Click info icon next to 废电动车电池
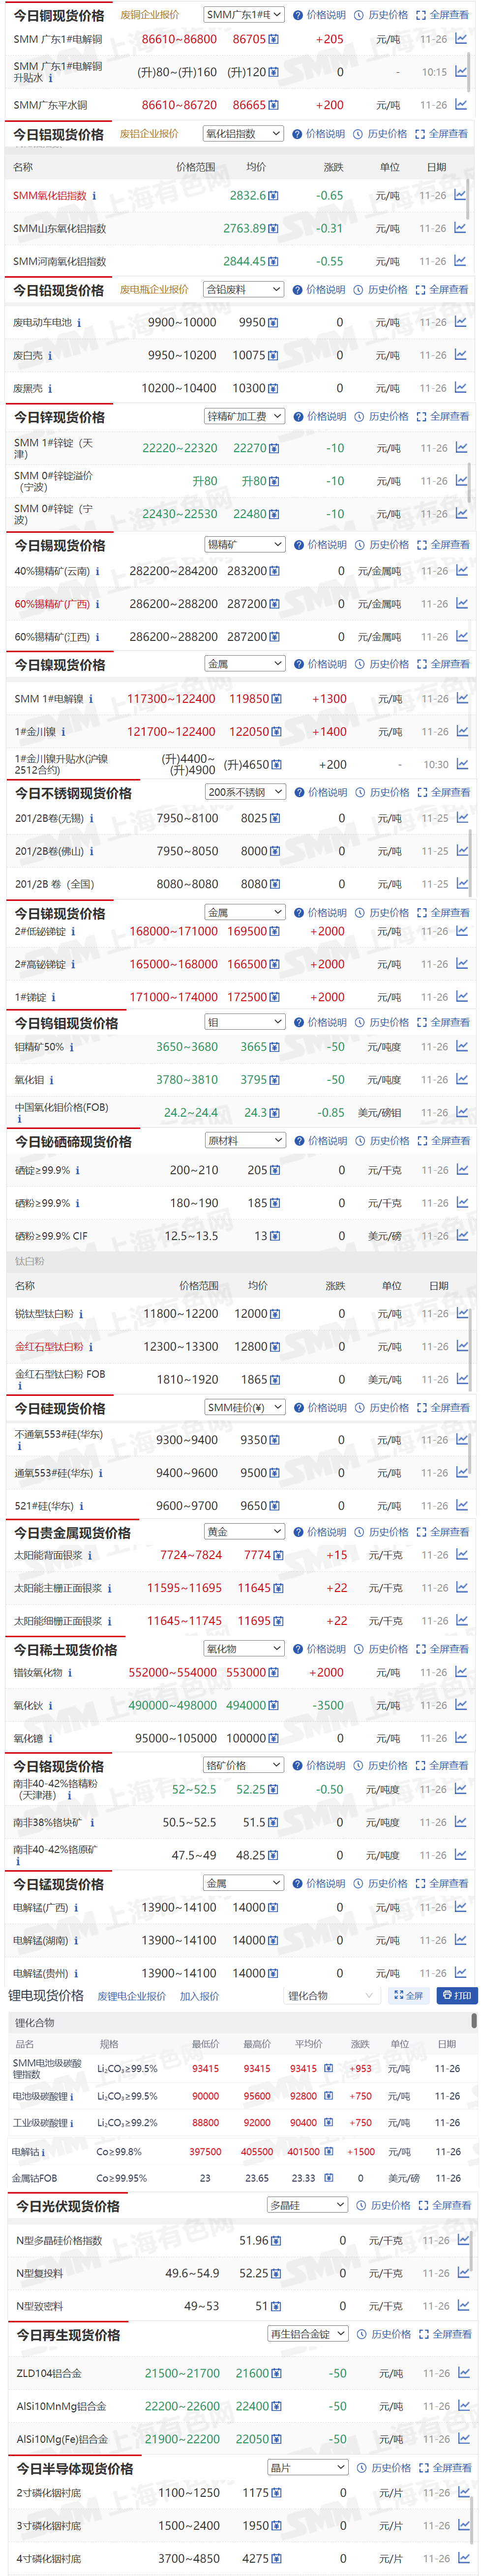Screen dimensions: 481x2576 point(79,323)
